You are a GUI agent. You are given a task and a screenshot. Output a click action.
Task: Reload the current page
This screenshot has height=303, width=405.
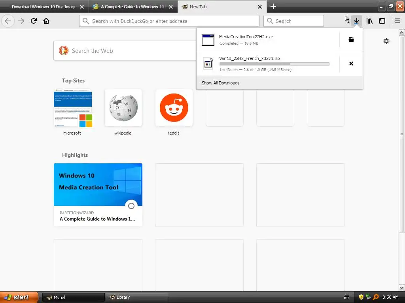pos(34,21)
